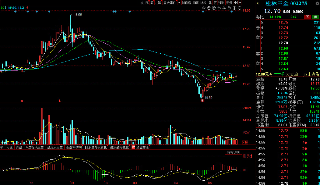Expand the 重大事件 dropdown arrow

(179, 2)
